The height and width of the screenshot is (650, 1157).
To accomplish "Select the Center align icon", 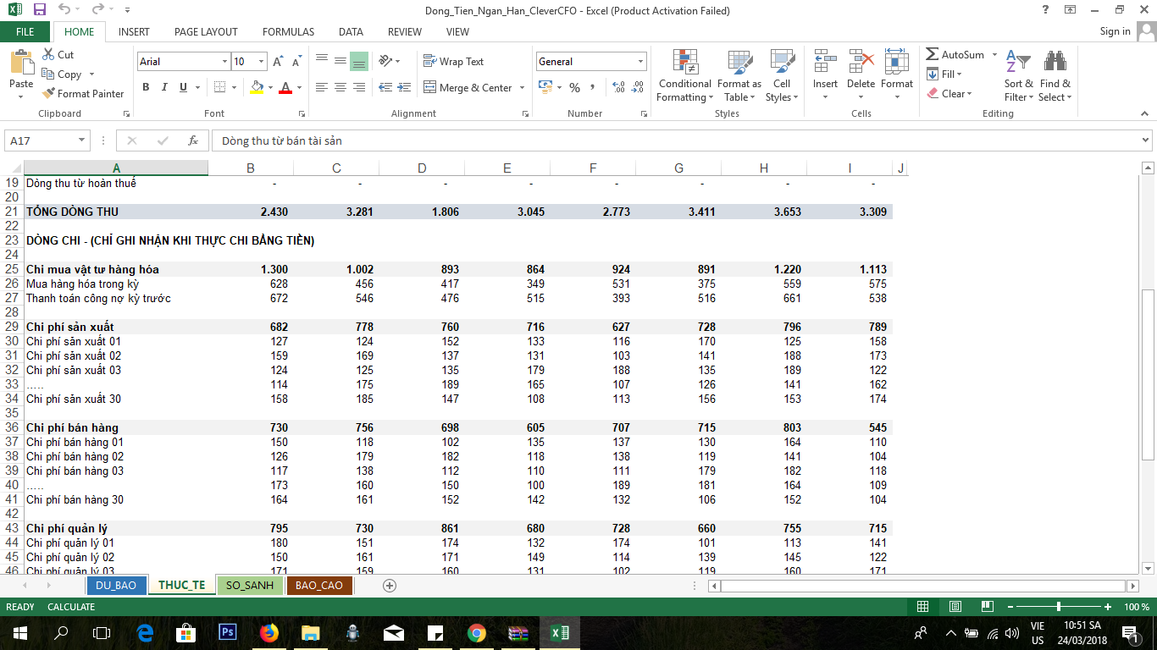I will [340, 87].
